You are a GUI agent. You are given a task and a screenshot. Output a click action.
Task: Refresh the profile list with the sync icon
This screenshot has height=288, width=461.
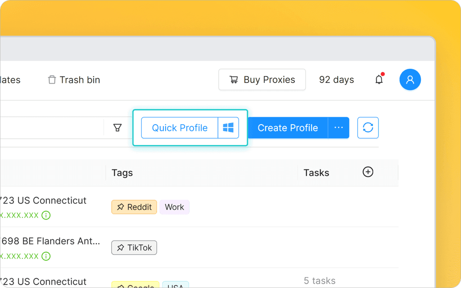tap(368, 128)
